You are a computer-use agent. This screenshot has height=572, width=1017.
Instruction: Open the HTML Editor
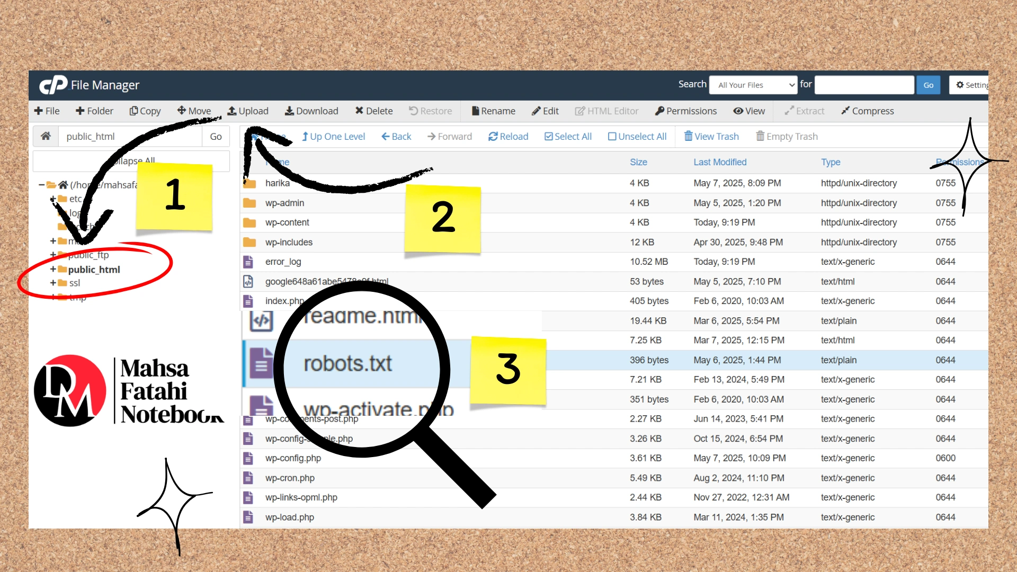[x=606, y=111]
